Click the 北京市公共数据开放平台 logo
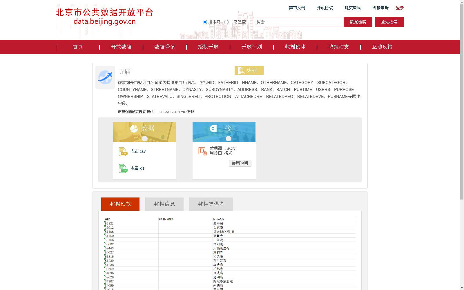This screenshot has height=290, width=464. click(104, 17)
